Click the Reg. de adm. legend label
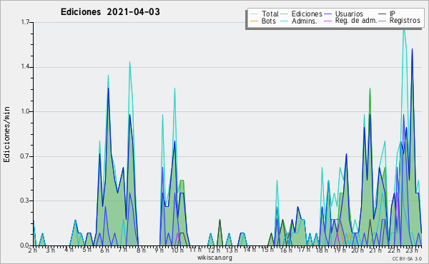429x264 pixels. 356,21
